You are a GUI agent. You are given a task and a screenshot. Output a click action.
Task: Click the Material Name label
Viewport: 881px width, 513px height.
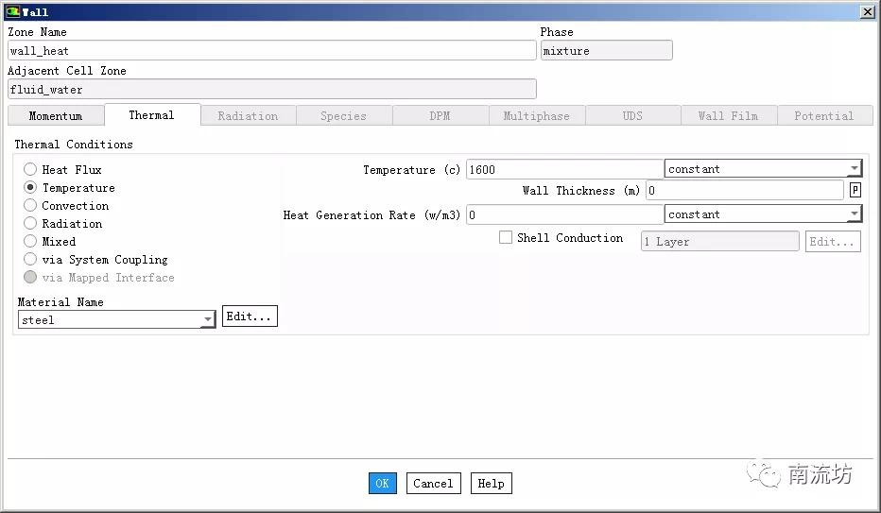click(x=60, y=302)
